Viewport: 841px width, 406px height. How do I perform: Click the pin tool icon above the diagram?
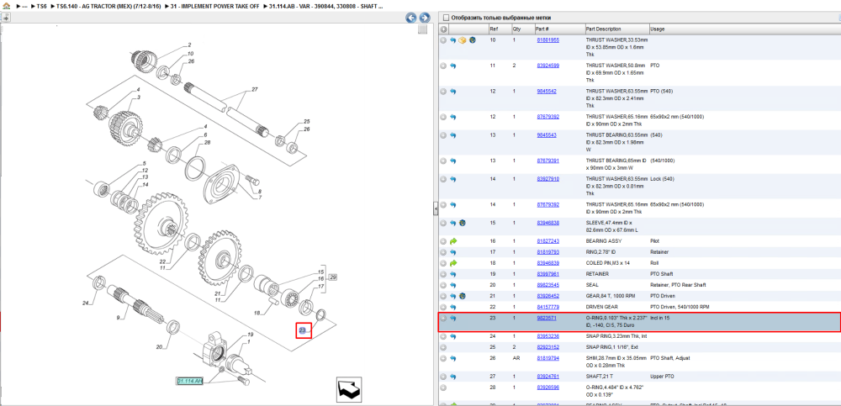5,18
